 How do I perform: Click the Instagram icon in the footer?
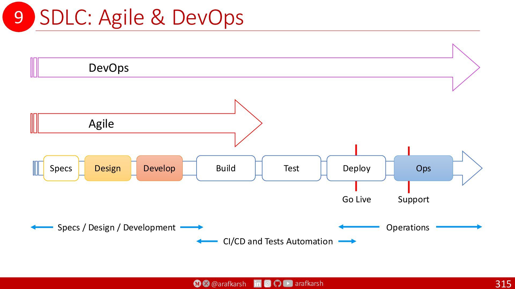click(x=267, y=283)
